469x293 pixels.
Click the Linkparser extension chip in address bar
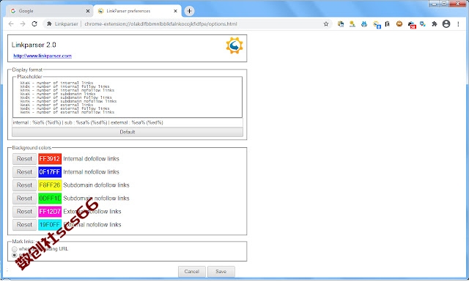pos(62,24)
